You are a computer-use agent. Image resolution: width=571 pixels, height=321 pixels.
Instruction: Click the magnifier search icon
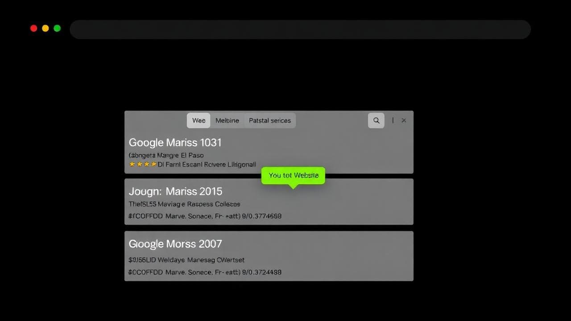tap(376, 120)
